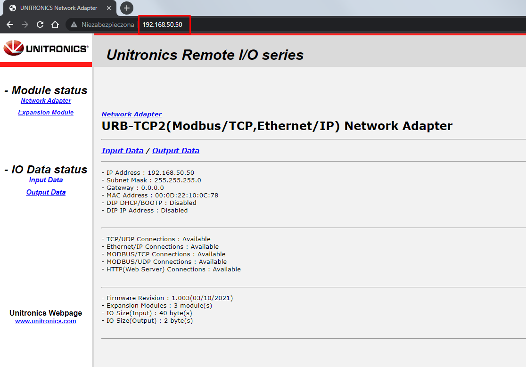Open Network Adapter link in sidebar
The height and width of the screenshot is (367, 526).
point(46,100)
